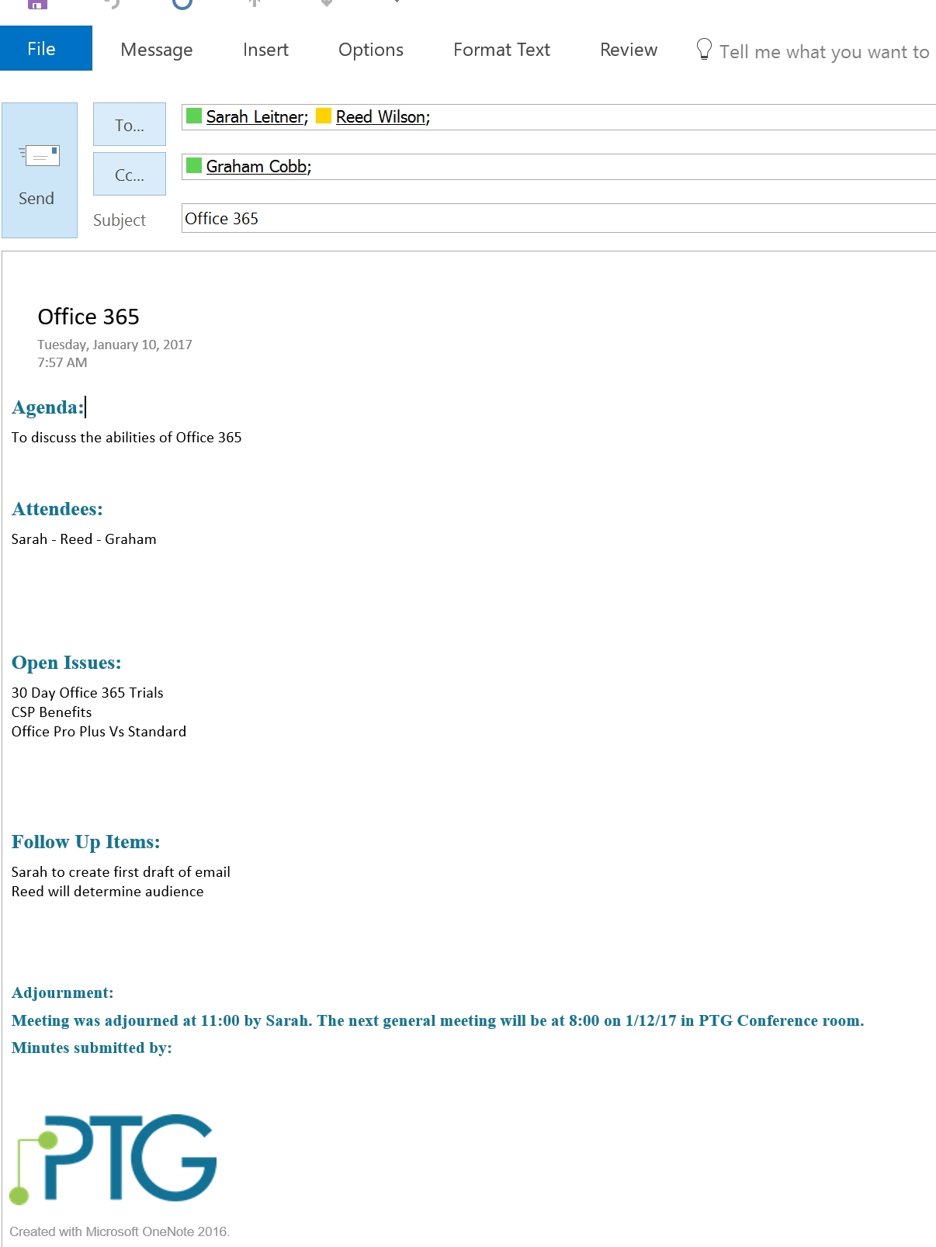This screenshot has height=1247, width=936.
Task: Send the email with the Send button
Action: 40,170
